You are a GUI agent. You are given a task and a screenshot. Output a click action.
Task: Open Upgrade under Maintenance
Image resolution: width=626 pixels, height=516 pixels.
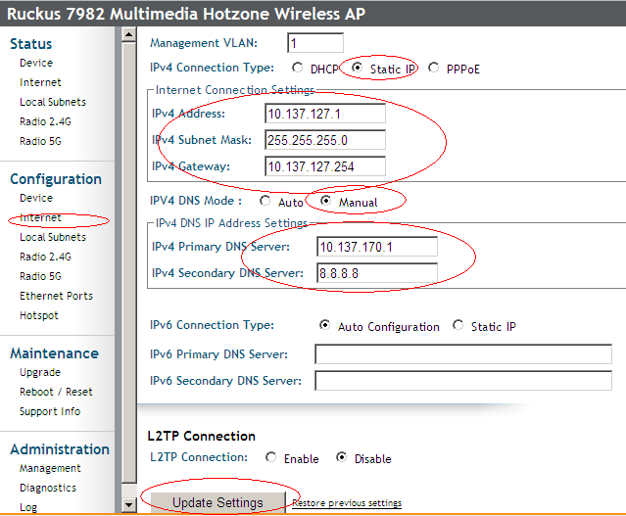click(x=40, y=373)
